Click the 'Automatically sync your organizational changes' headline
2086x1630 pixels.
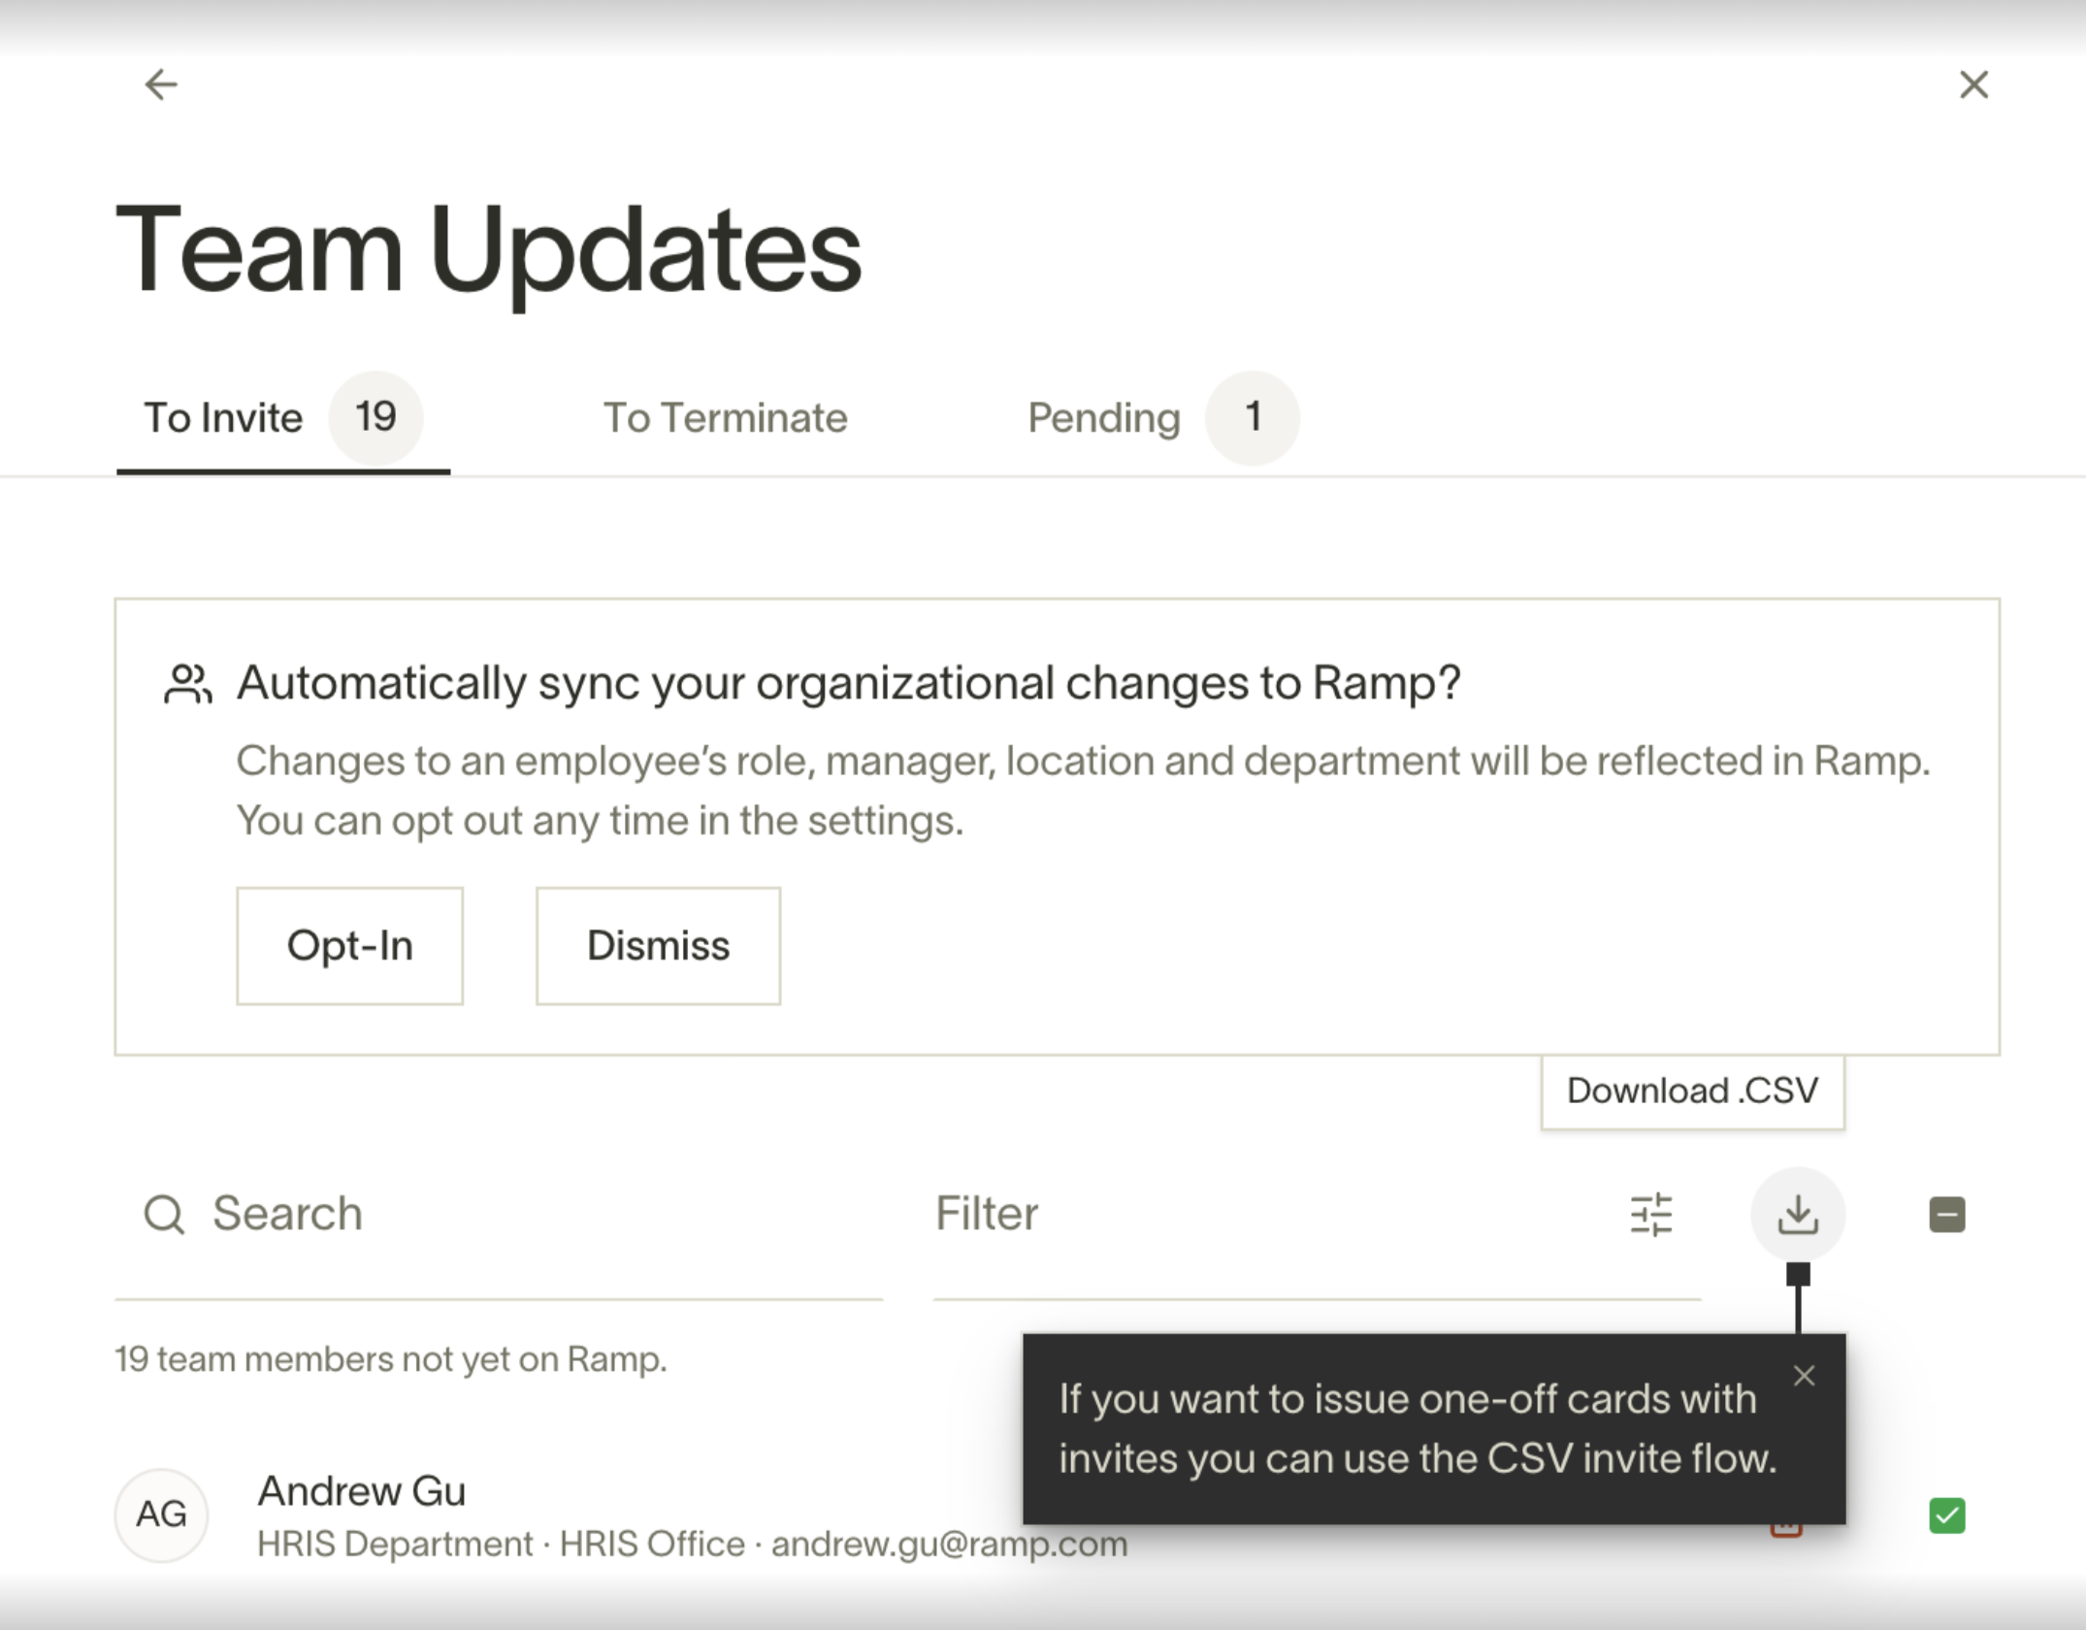[x=849, y=683]
